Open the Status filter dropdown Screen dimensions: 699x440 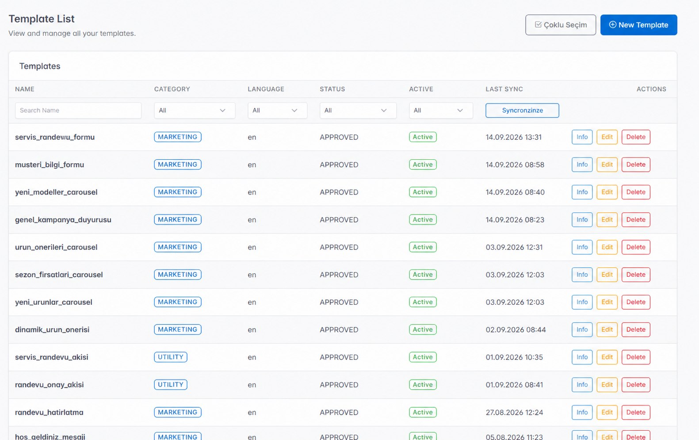(358, 110)
